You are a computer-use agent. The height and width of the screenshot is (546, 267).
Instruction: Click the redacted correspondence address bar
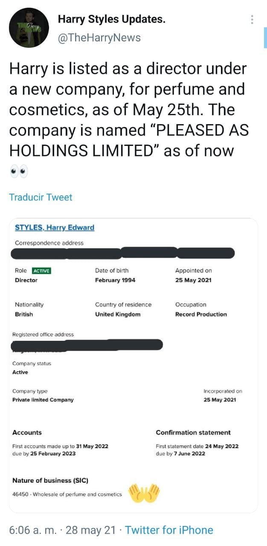pyautogui.click(x=124, y=253)
